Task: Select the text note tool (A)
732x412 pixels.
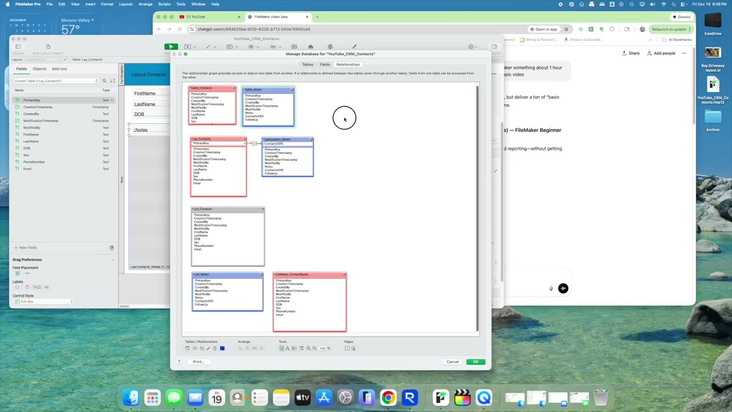Action: [x=288, y=348]
